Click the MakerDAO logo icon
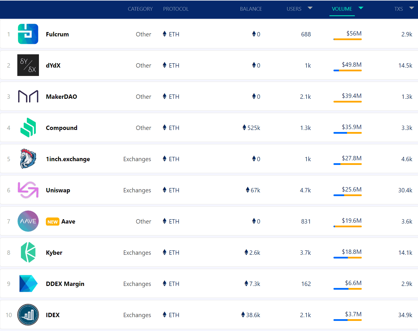Viewport: 418px width, 331px height. (28, 96)
